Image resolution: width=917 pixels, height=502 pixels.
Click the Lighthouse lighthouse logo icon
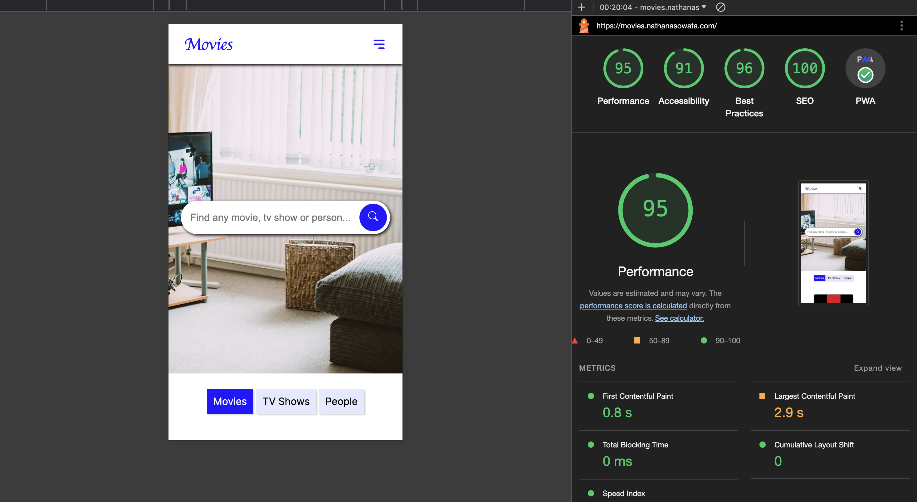coord(584,26)
